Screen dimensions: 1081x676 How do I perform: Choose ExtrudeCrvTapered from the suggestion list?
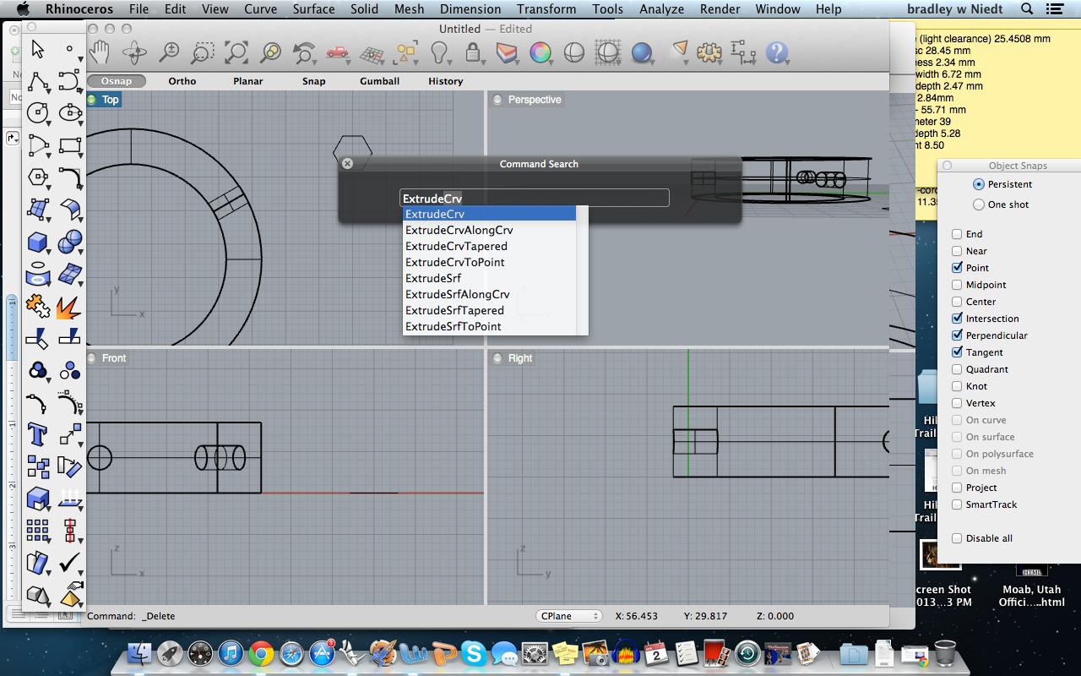[490, 246]
